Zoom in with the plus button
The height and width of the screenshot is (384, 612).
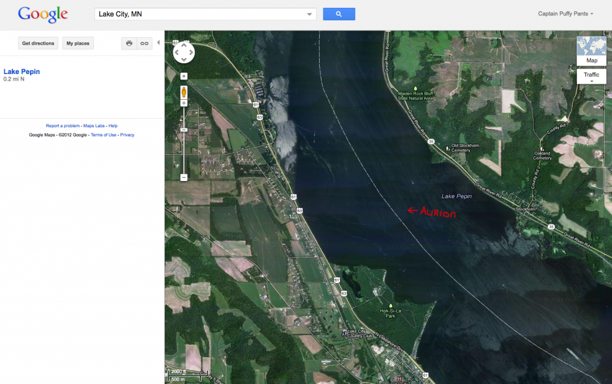click(x=184, y=103)
